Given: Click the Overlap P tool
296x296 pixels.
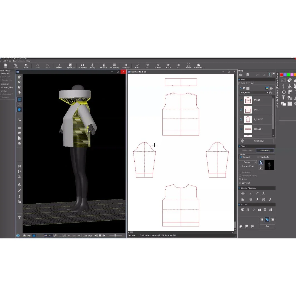Looking at the screenshot, I should point(126,66).
